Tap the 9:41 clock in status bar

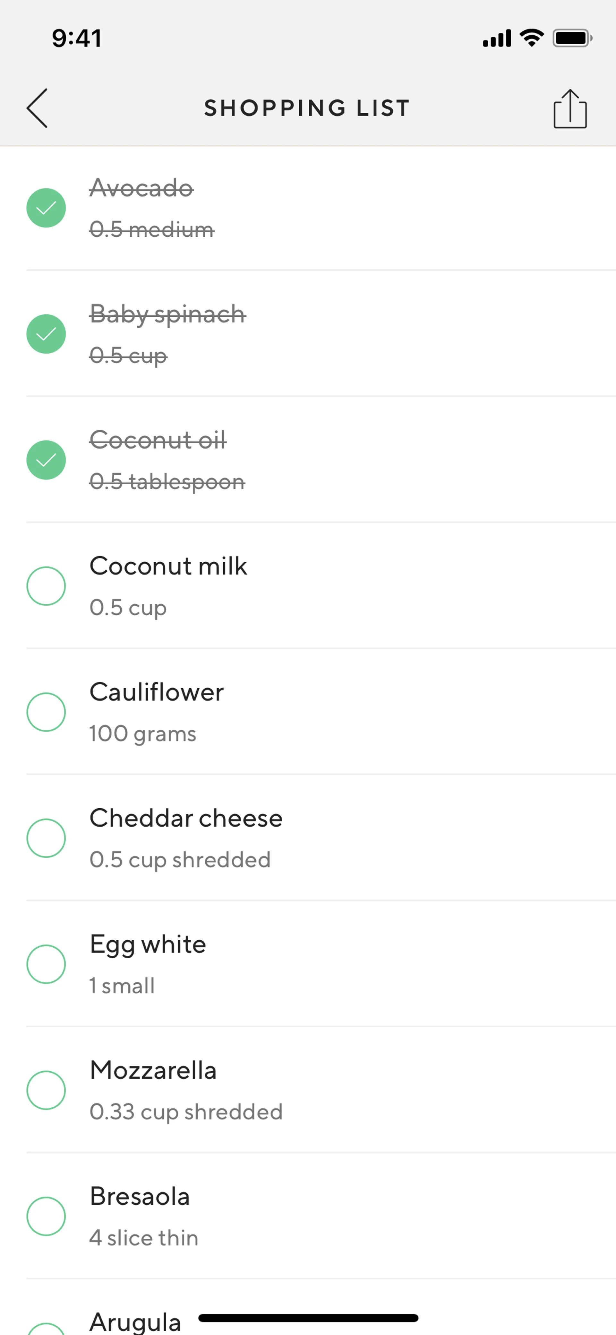(77, 38)
